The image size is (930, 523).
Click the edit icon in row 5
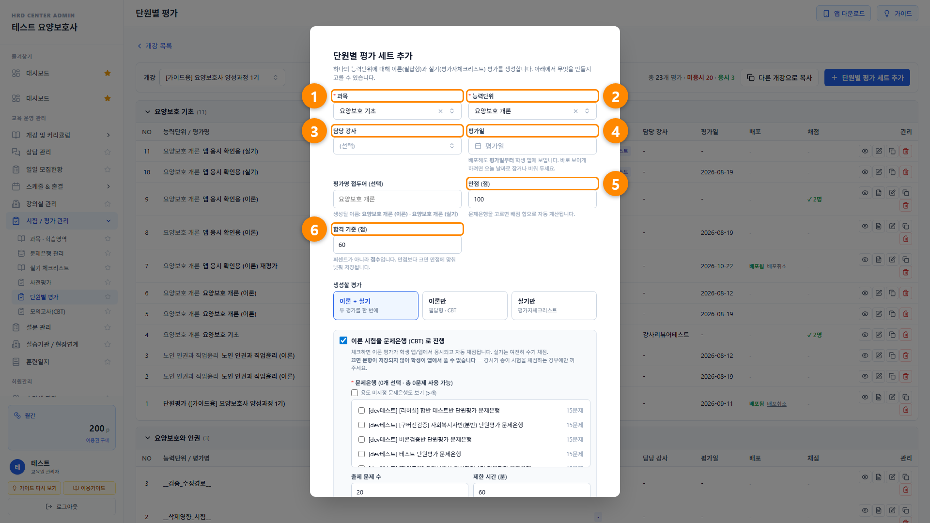(x=878, y=314)
